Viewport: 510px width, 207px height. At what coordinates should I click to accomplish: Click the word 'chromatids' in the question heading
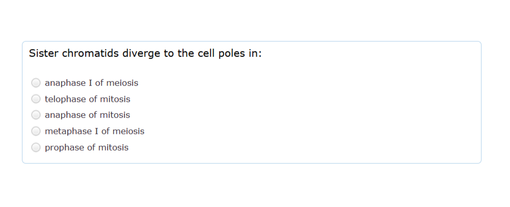(x=90, y=53)
